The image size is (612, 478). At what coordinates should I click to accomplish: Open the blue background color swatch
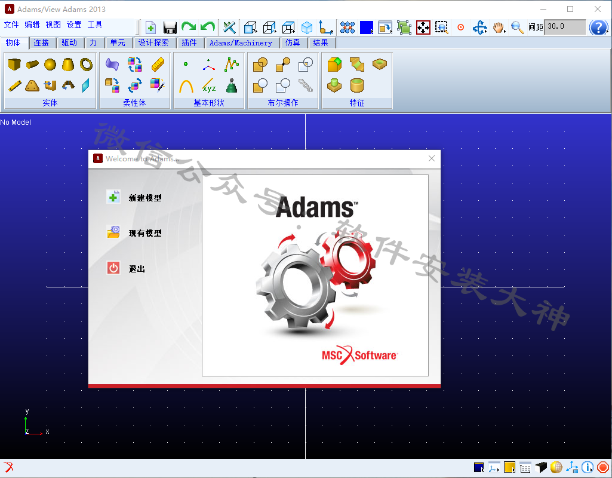pyautogui.click(x=367, y=27)
